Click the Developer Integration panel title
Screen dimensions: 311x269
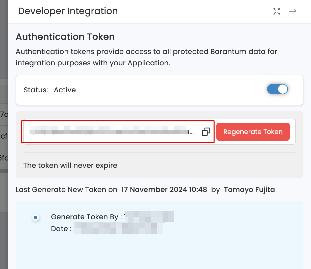[68, 11]
